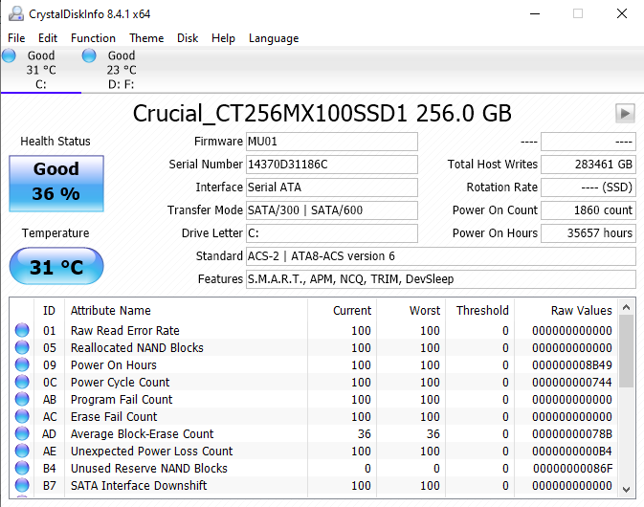Click the Standard field ACS-2
Screen dimensions: 644x507
coord(441,256)
